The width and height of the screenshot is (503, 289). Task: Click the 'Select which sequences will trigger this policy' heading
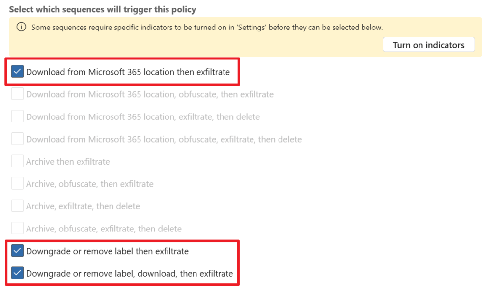pyautogui.click(x=102, y=9)
